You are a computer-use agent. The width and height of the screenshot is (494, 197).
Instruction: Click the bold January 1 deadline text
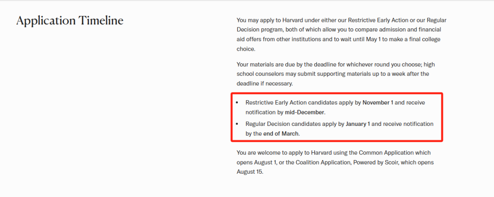pyautogui.click(x=358, y=124)
